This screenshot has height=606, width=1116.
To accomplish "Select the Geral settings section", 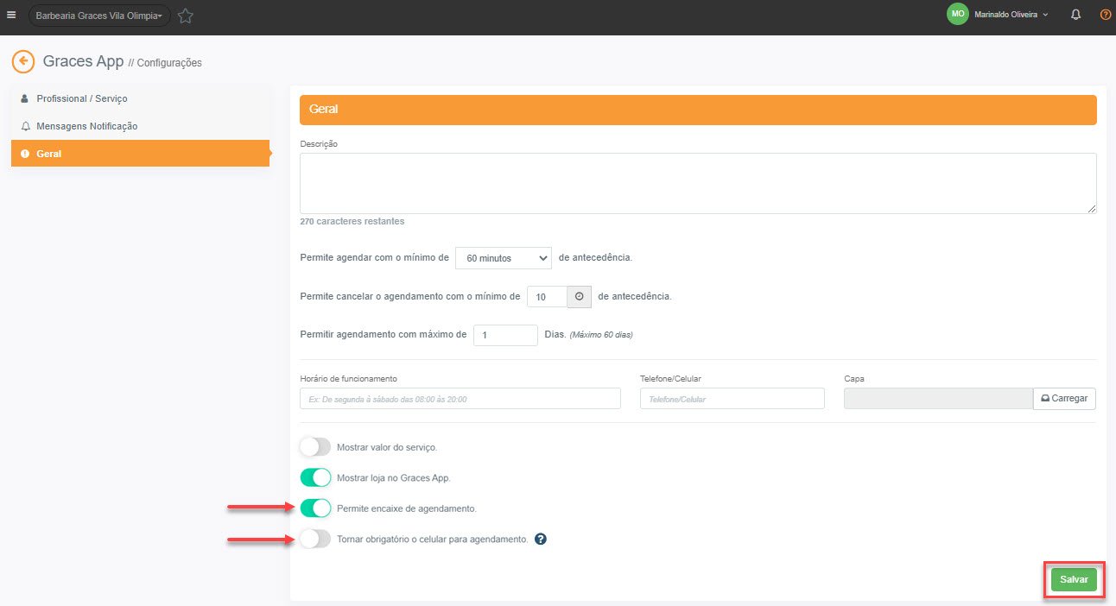I will pos(141,154).
